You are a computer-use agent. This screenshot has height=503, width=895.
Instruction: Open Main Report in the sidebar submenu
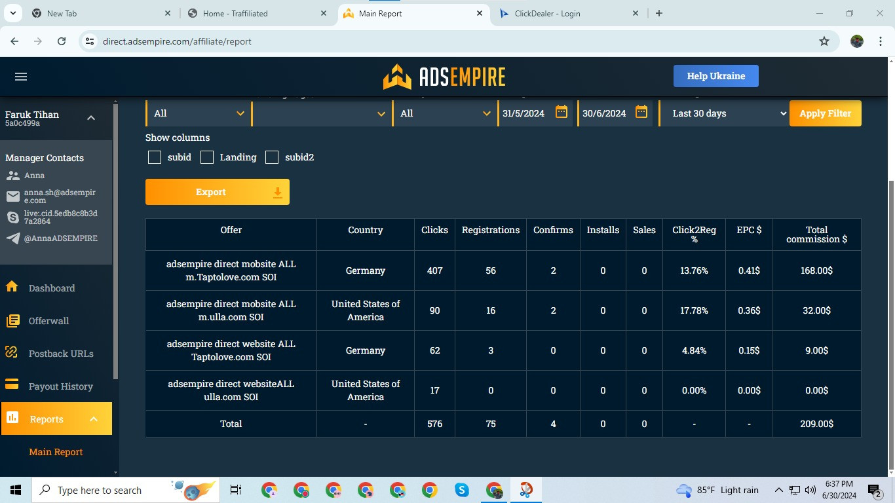(x=56, y=452)
